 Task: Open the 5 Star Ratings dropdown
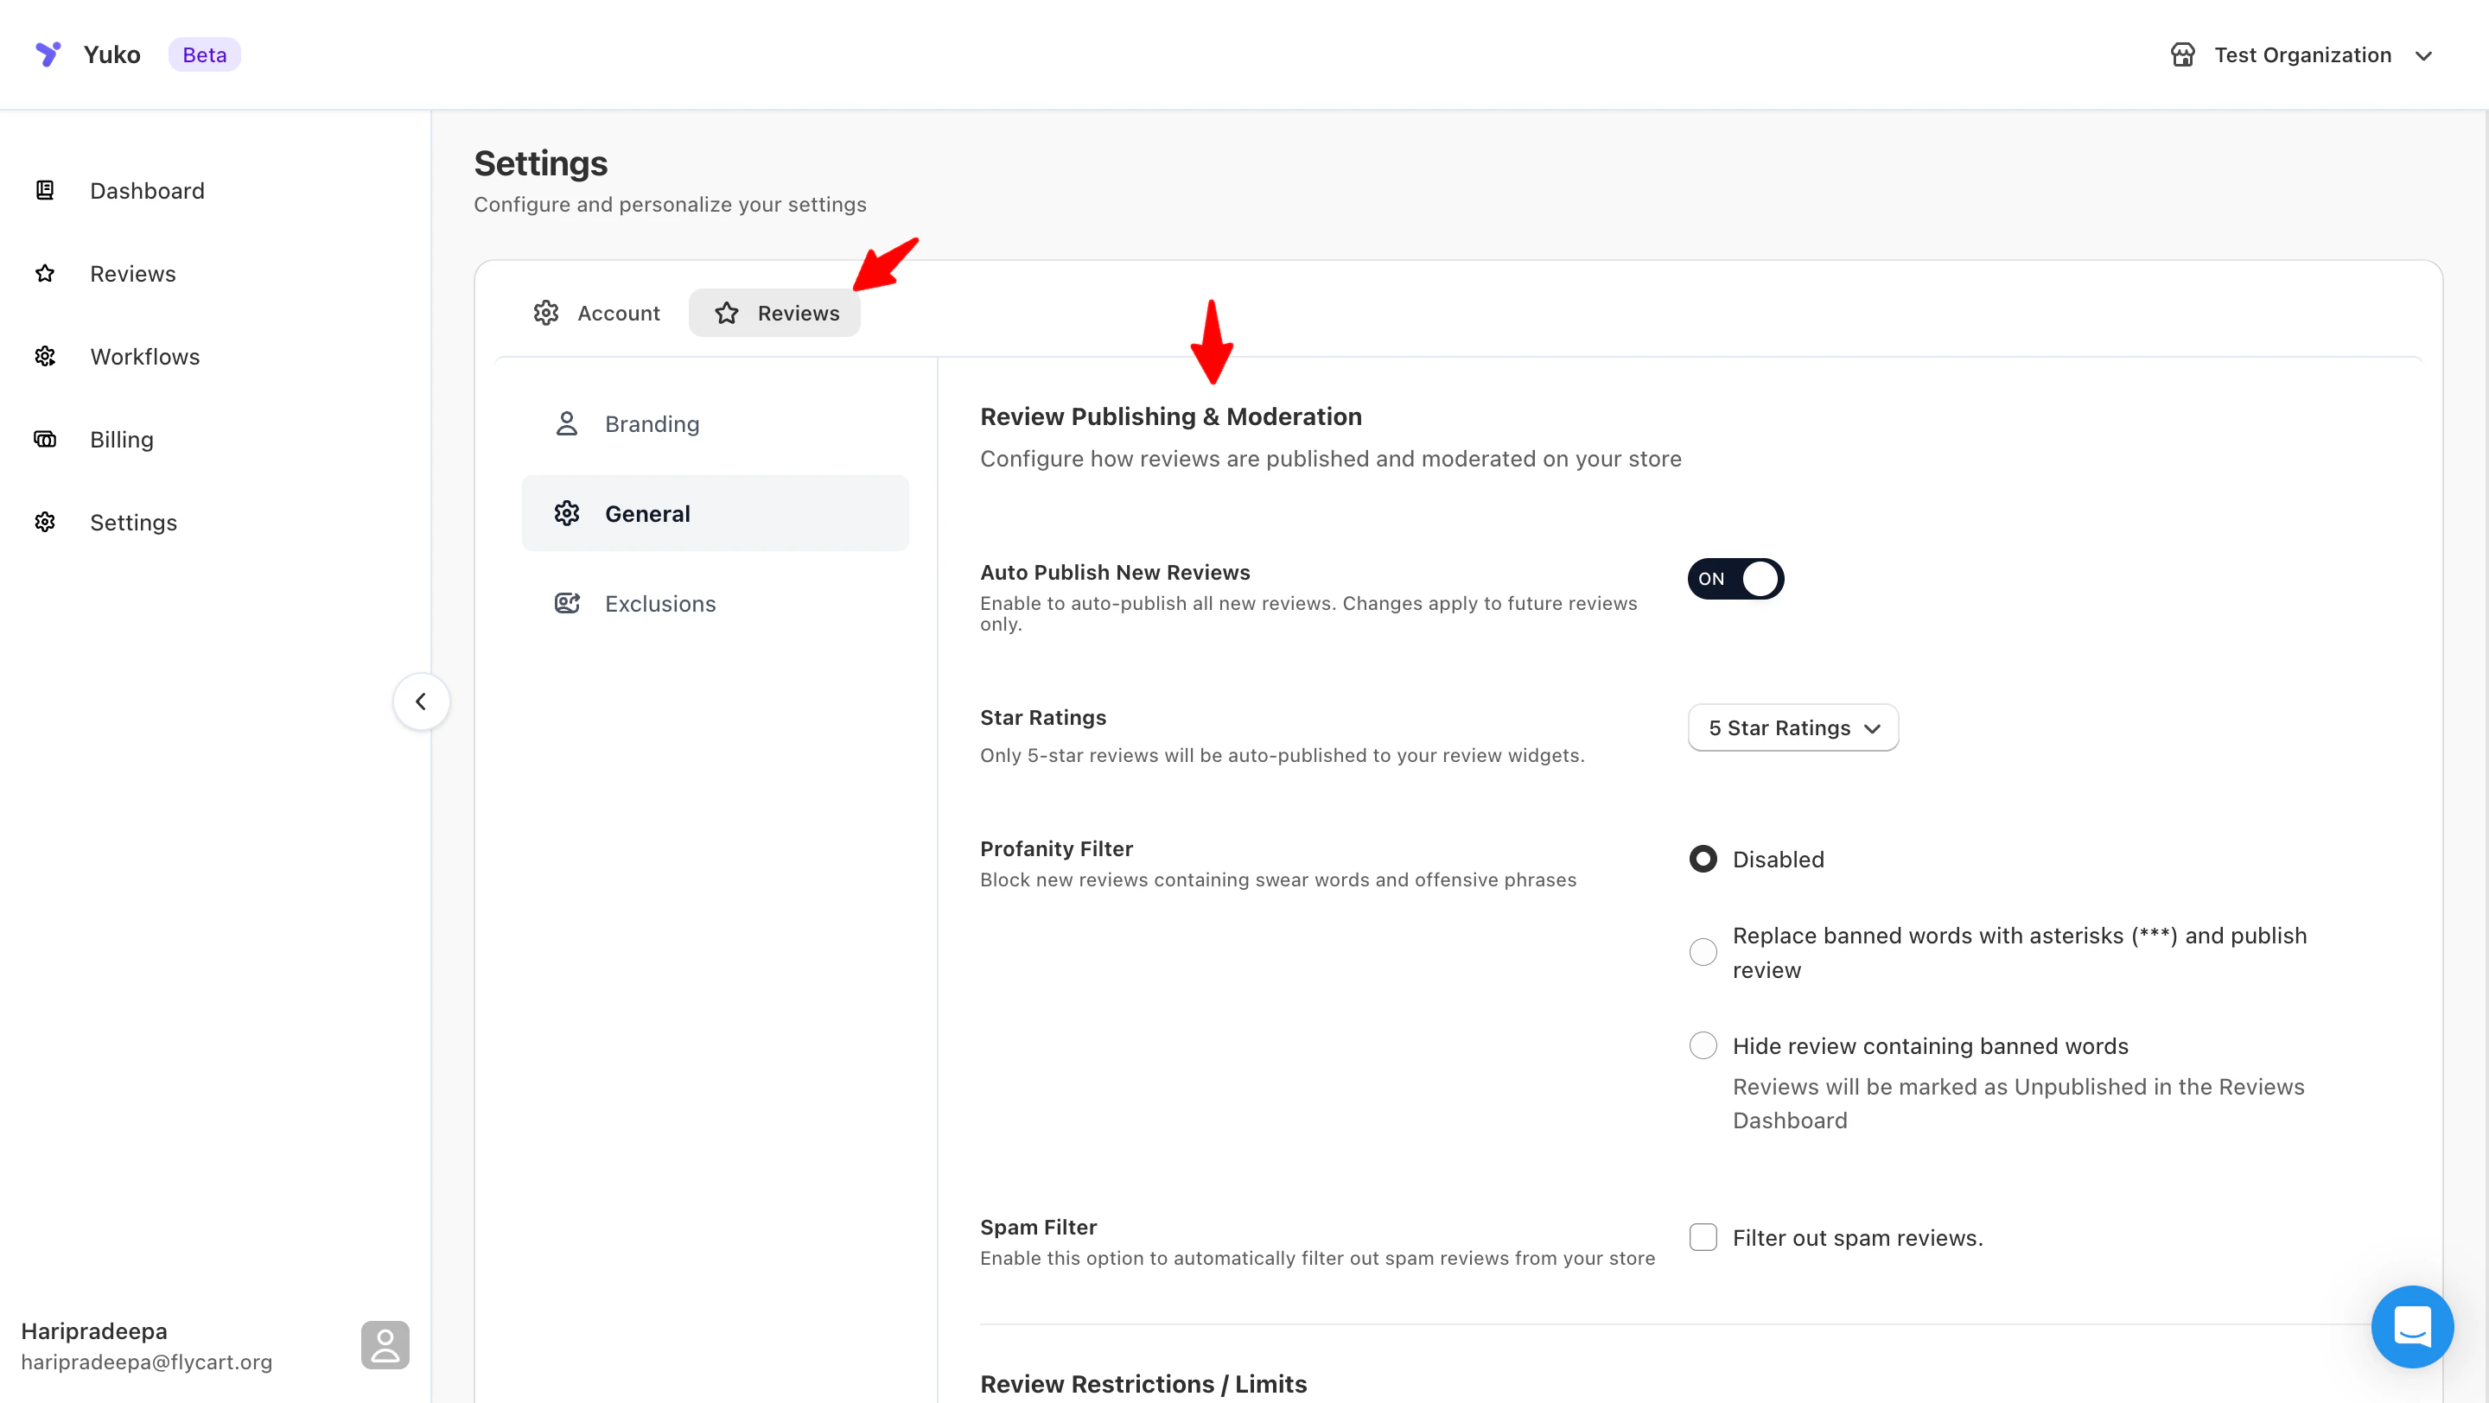1792,727
